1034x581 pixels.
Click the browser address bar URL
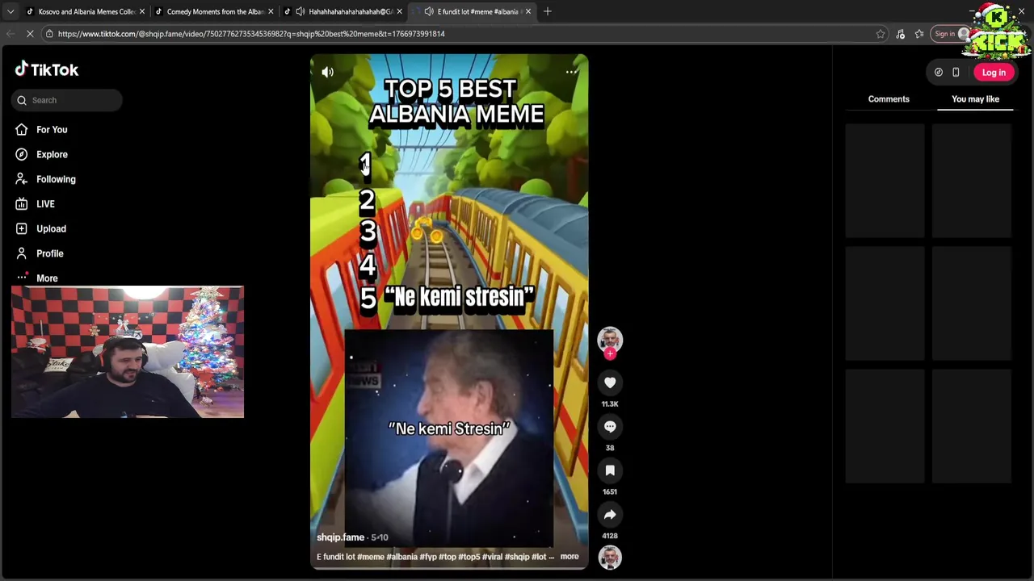(251, 34)
